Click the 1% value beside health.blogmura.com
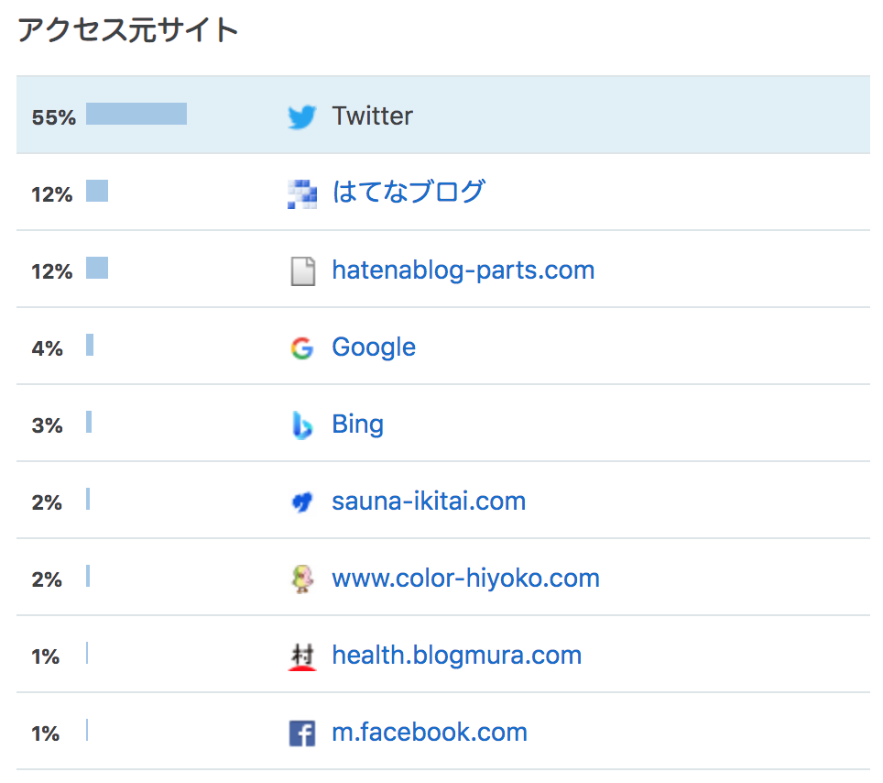Image resolution: width=883 pixels, height=783 pixels. [46, 656]
